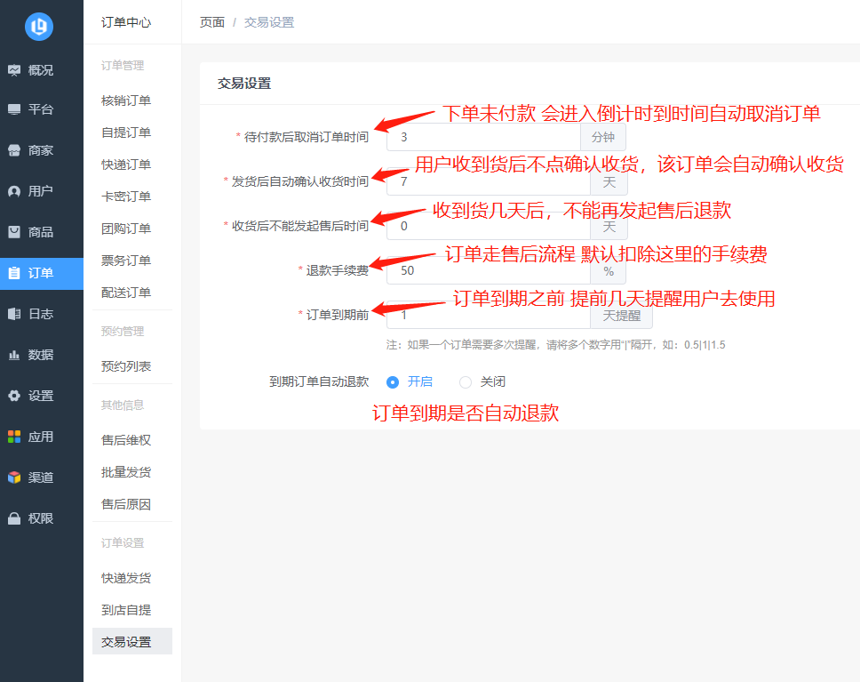Image resolution: width=860 pixels, height=682 pixels.
Task: Open 平台 platform icon in sidebar
Action: pyautogui.click(x=14, y=109)
